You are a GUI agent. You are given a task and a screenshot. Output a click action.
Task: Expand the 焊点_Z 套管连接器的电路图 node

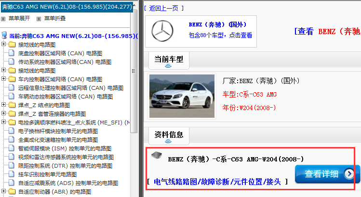(3, 113)
